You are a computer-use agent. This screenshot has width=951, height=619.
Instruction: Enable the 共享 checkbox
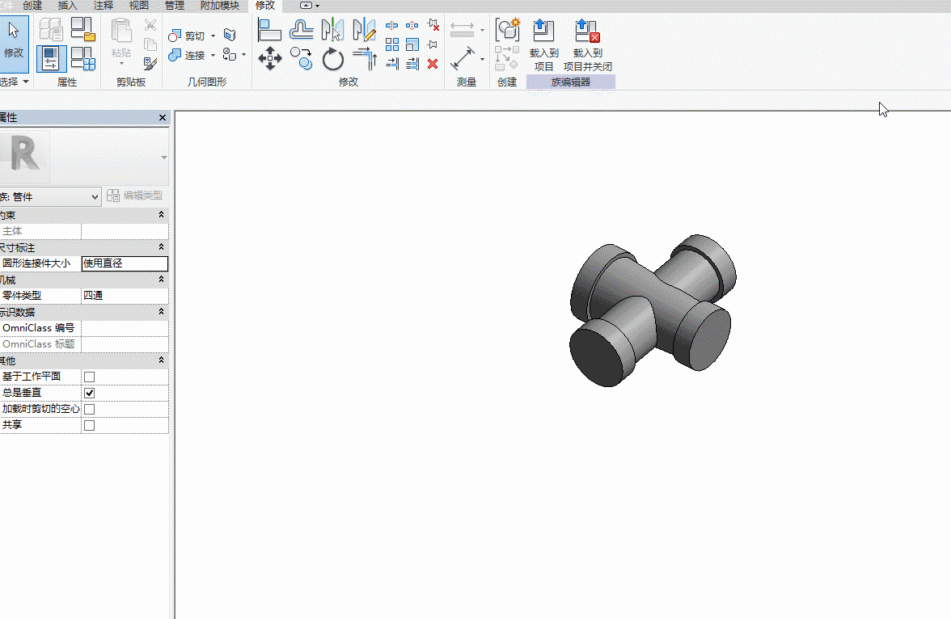pos(89,426)
